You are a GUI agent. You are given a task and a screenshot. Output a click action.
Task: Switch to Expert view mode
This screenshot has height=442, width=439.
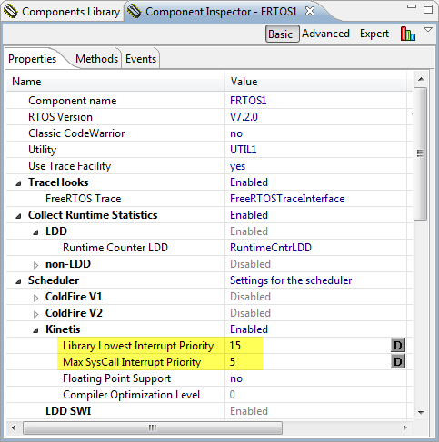374,34
